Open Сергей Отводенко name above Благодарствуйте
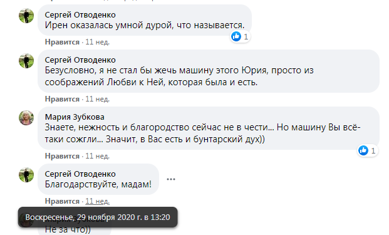The width and height of the screenshot is (389, 235). coord(80,174)
